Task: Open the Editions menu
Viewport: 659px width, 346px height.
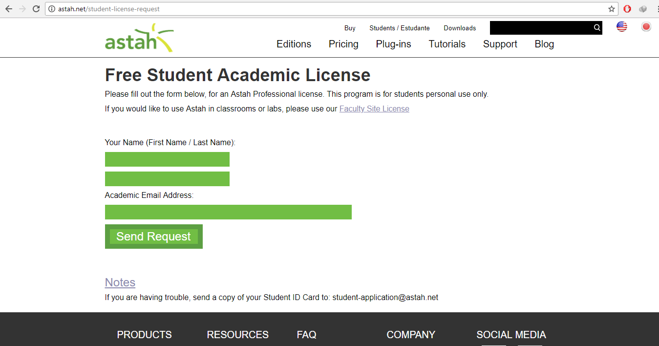Action: click(x=294, y=44)
